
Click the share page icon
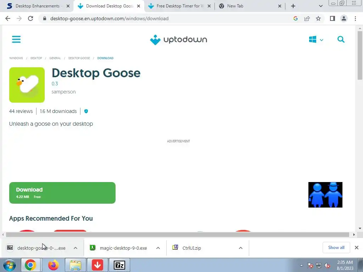click(x=307, y=18)
